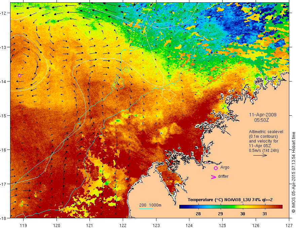Image resolution: width=296 pixels, height=228 pixels.
Task: Click the '125' longitude axis label
Action: coord(222,225)
